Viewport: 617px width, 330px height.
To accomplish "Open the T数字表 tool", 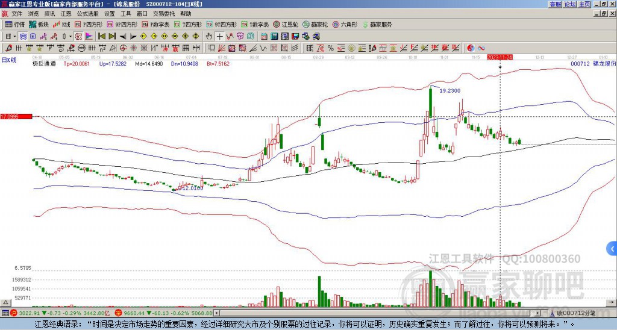I will pyautogui.click(x=255, y=24).
